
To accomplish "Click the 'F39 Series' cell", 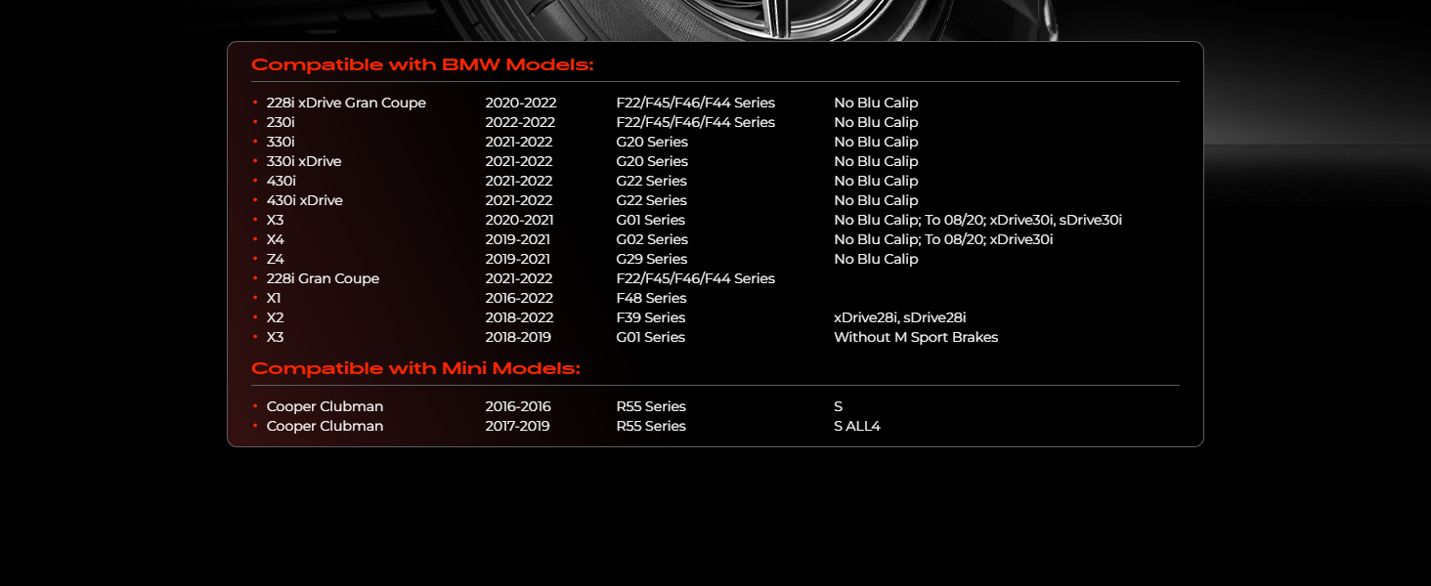I will point(651,317).
